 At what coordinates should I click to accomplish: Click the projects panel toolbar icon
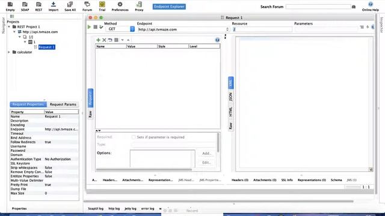(x=12, y=16)
